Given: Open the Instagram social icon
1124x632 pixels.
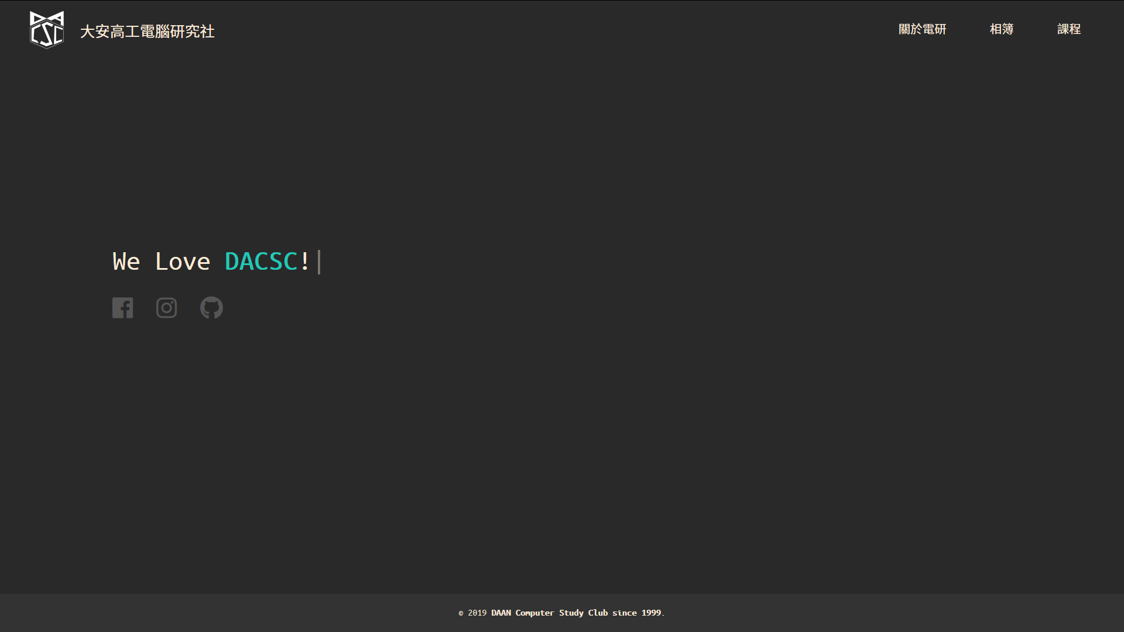Looking at the screenshot, I should [166, 308].
